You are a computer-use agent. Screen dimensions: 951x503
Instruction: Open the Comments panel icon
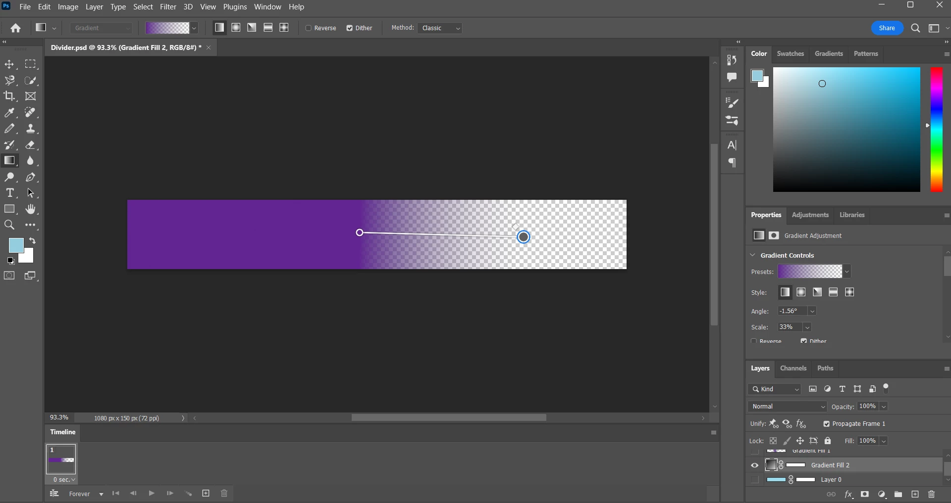pos(732,77)
